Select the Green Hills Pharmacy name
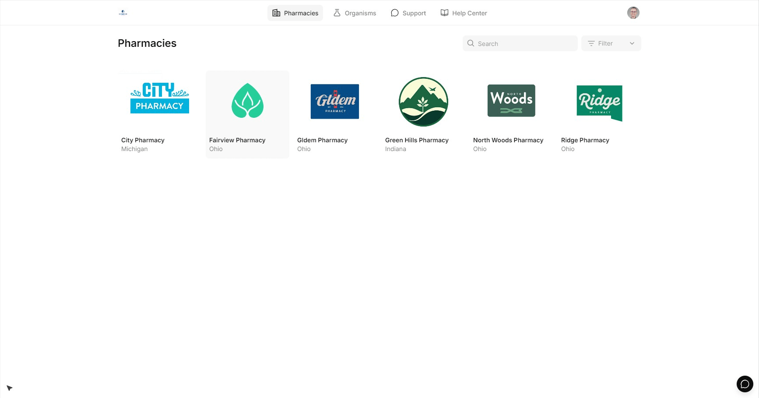759x398 pixels. click(417, 140)
